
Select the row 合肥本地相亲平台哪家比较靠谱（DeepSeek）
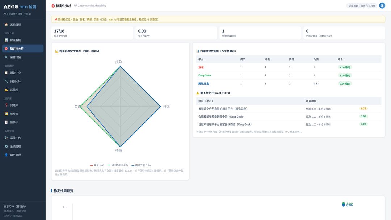pyautogui.click(x=289, y=124)
